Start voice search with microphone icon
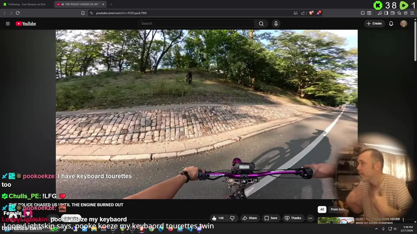The image size is (417, 234). (x=276, y=23)
